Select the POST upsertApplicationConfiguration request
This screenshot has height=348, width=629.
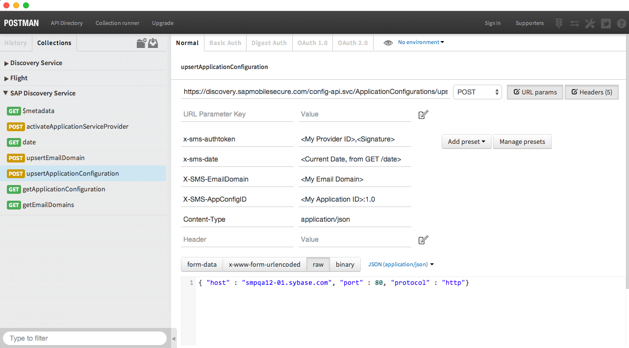(83, 174)
